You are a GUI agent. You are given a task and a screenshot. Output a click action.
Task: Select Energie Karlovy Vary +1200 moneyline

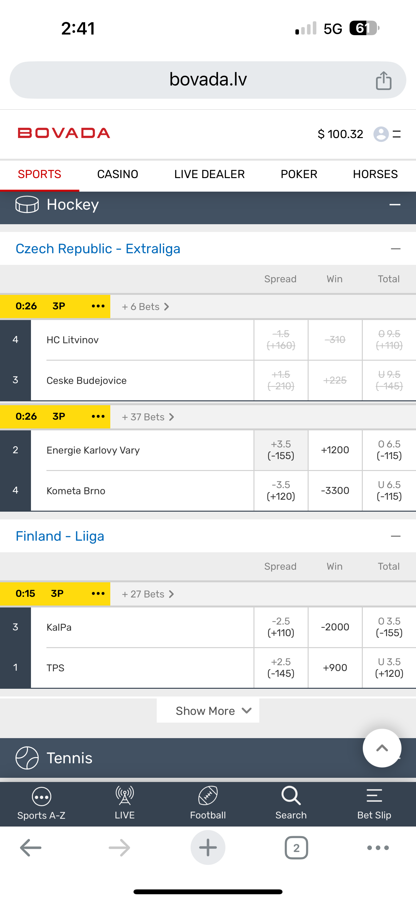[335, 450]
